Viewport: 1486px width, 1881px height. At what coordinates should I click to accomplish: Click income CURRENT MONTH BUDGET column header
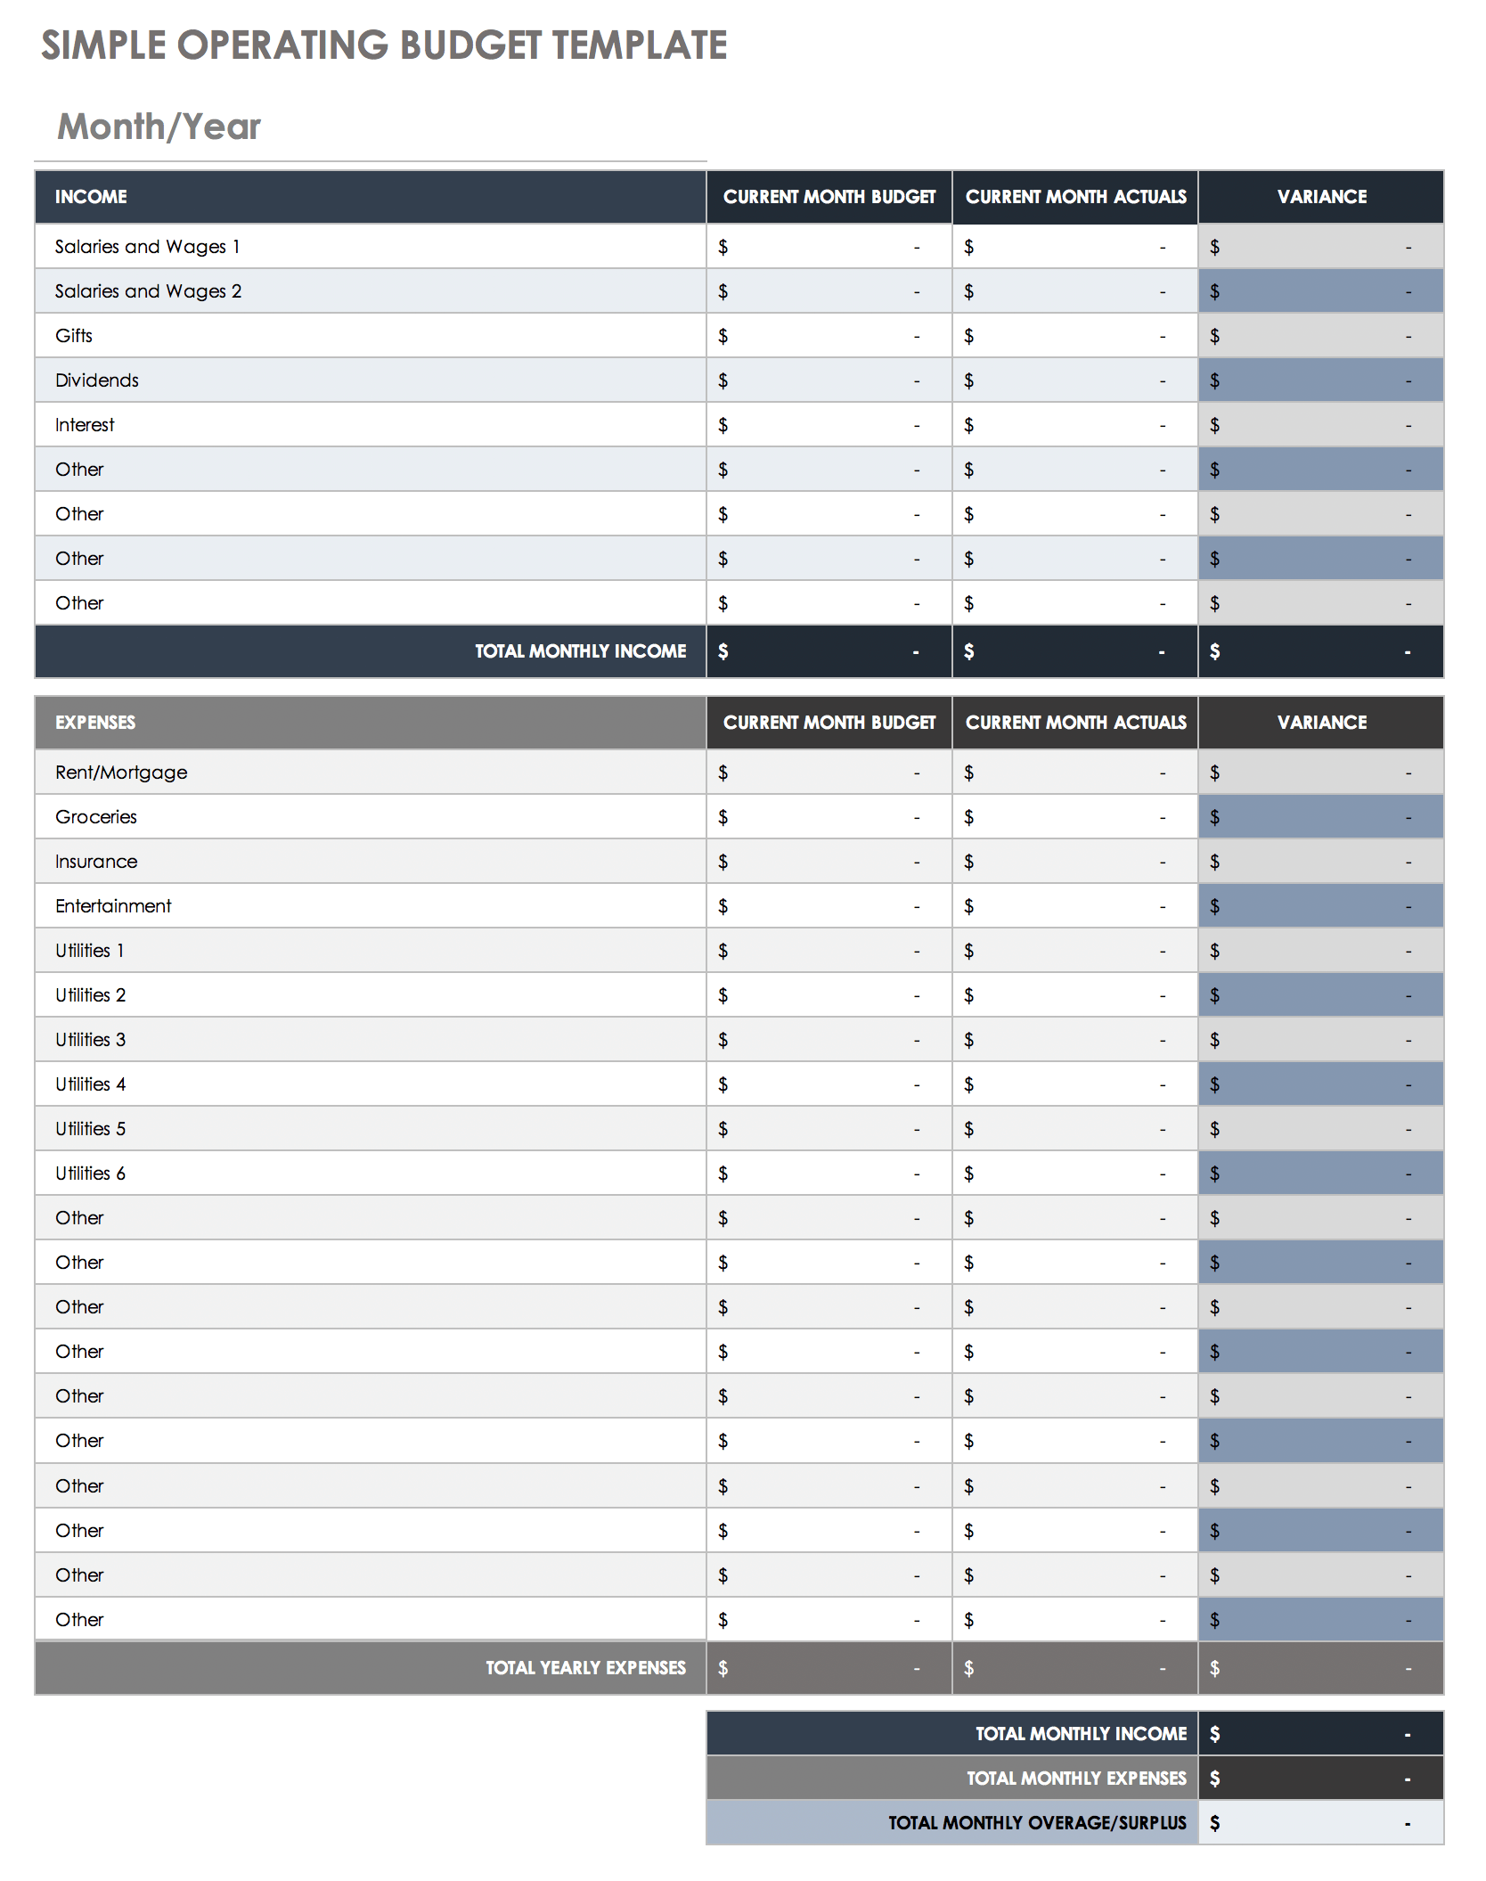pyautogui.click(x=829, y=197)
